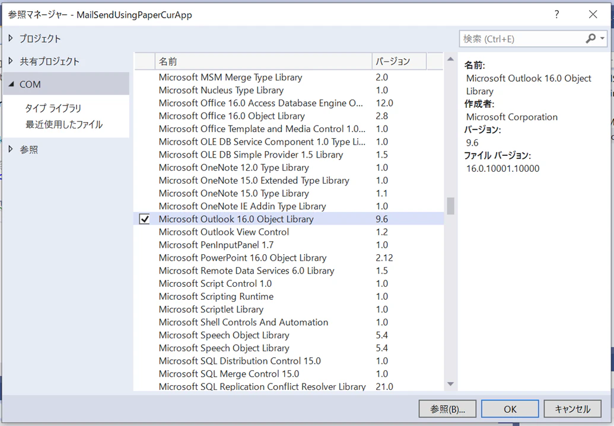Select Microsoft PowerPoint 16.0 Object Library row

(288, 258)
